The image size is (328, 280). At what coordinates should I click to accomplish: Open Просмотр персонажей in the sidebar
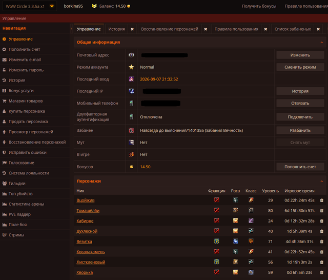point(31,132)
